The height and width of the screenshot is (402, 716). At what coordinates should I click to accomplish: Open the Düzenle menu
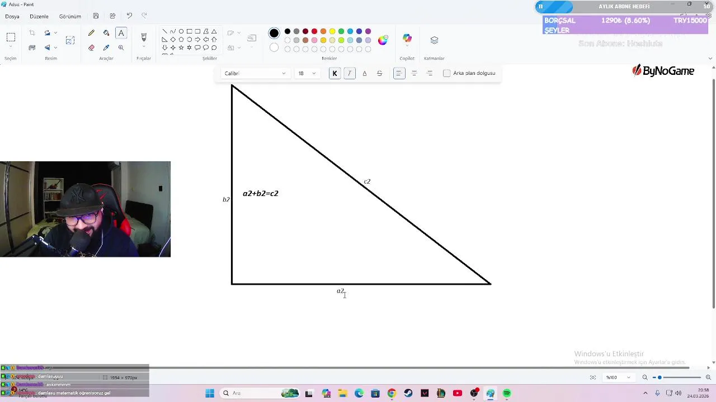pyautogui.click(x=39, y=16)
